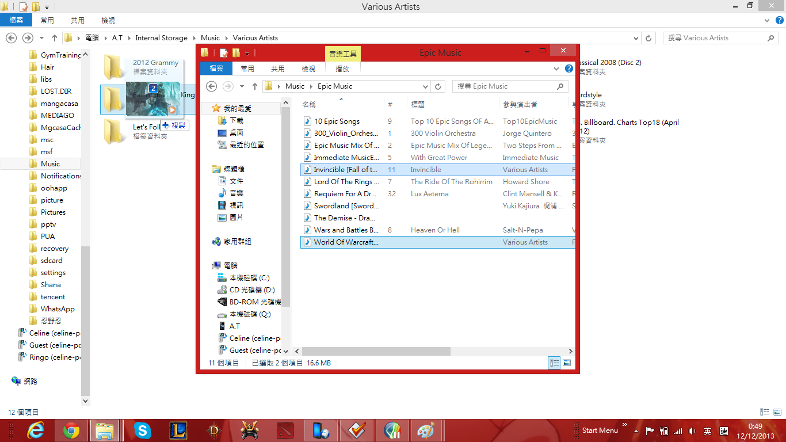
Task: Sort by 標題 column header
Action: 452,104
